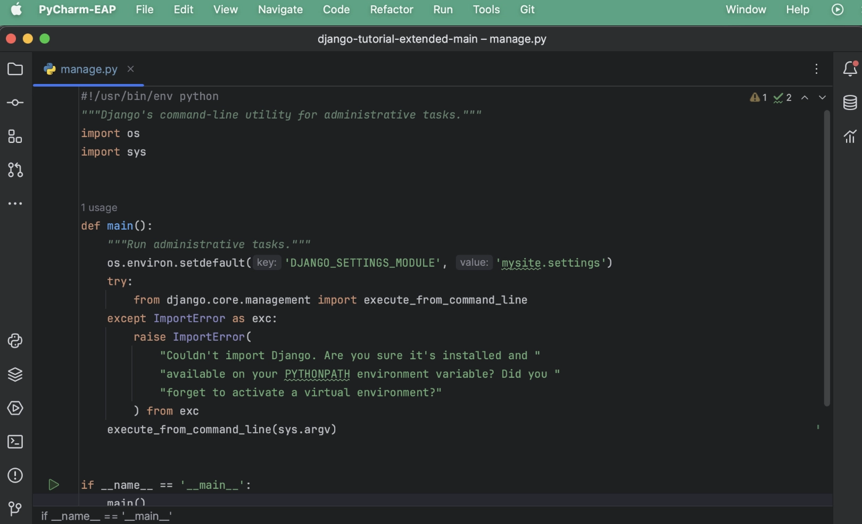Click the editor vertical scrollbar thumb
This screenshot has width=862, height=524.
click(827, 258)
